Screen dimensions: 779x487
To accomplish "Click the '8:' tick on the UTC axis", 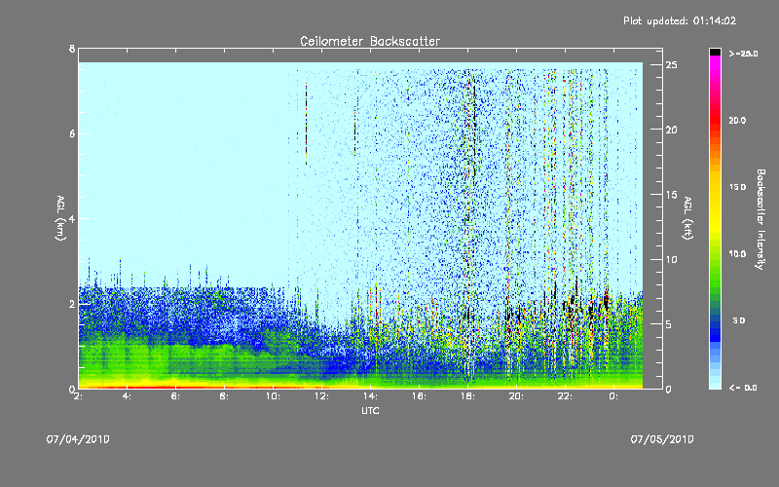I will [224, 396].
